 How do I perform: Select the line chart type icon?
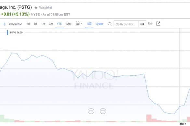[x=89, y=23]
